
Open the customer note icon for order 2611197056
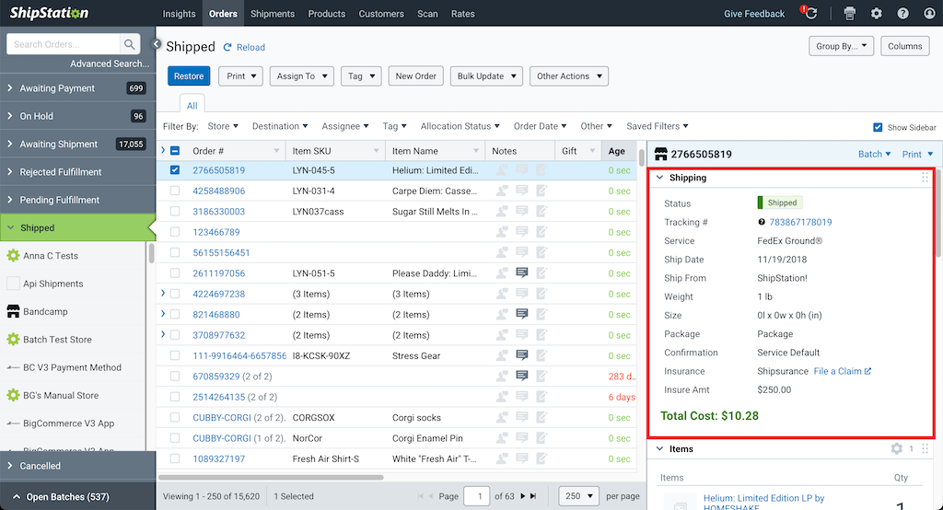coord(522,273)
